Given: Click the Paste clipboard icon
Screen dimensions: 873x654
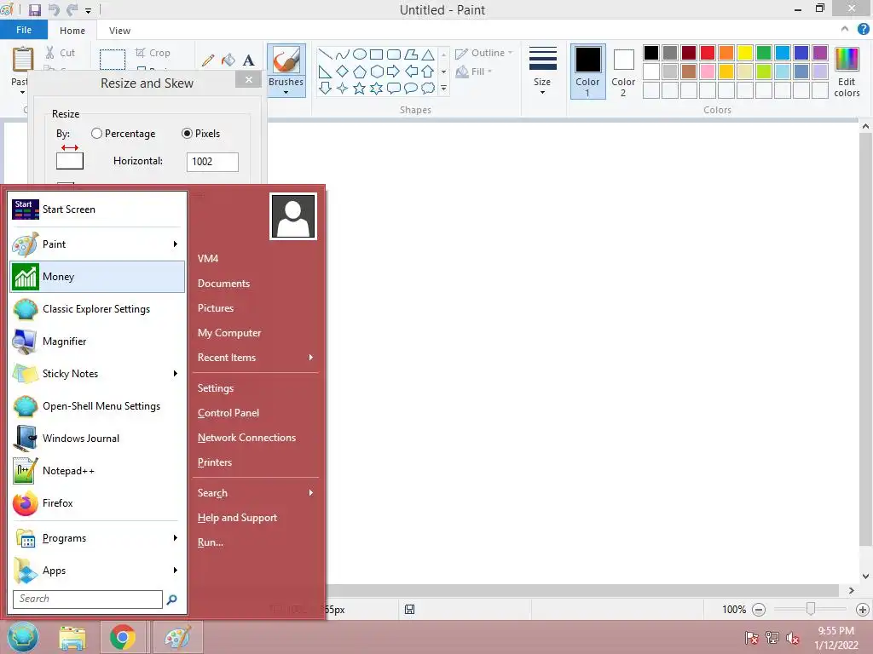Looking at the screenshot, I should pos(23,59).
